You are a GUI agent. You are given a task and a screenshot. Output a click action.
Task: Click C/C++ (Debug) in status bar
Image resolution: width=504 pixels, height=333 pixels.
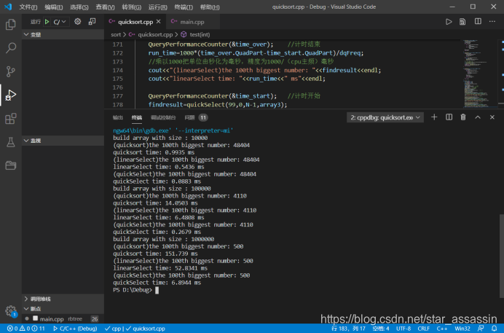coord(75,329)
